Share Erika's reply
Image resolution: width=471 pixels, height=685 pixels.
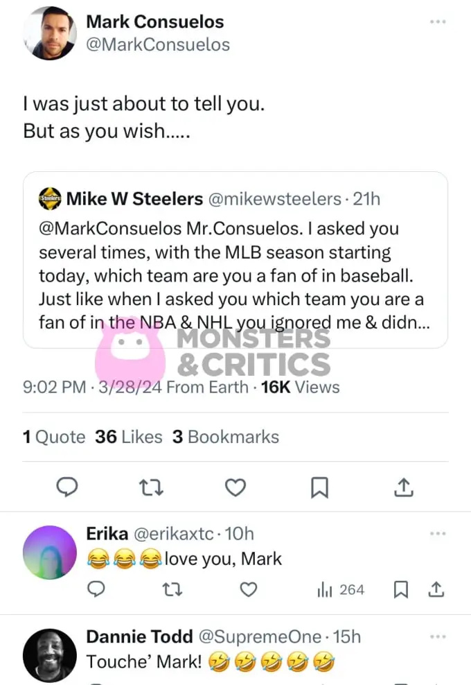tap(436, 589)
